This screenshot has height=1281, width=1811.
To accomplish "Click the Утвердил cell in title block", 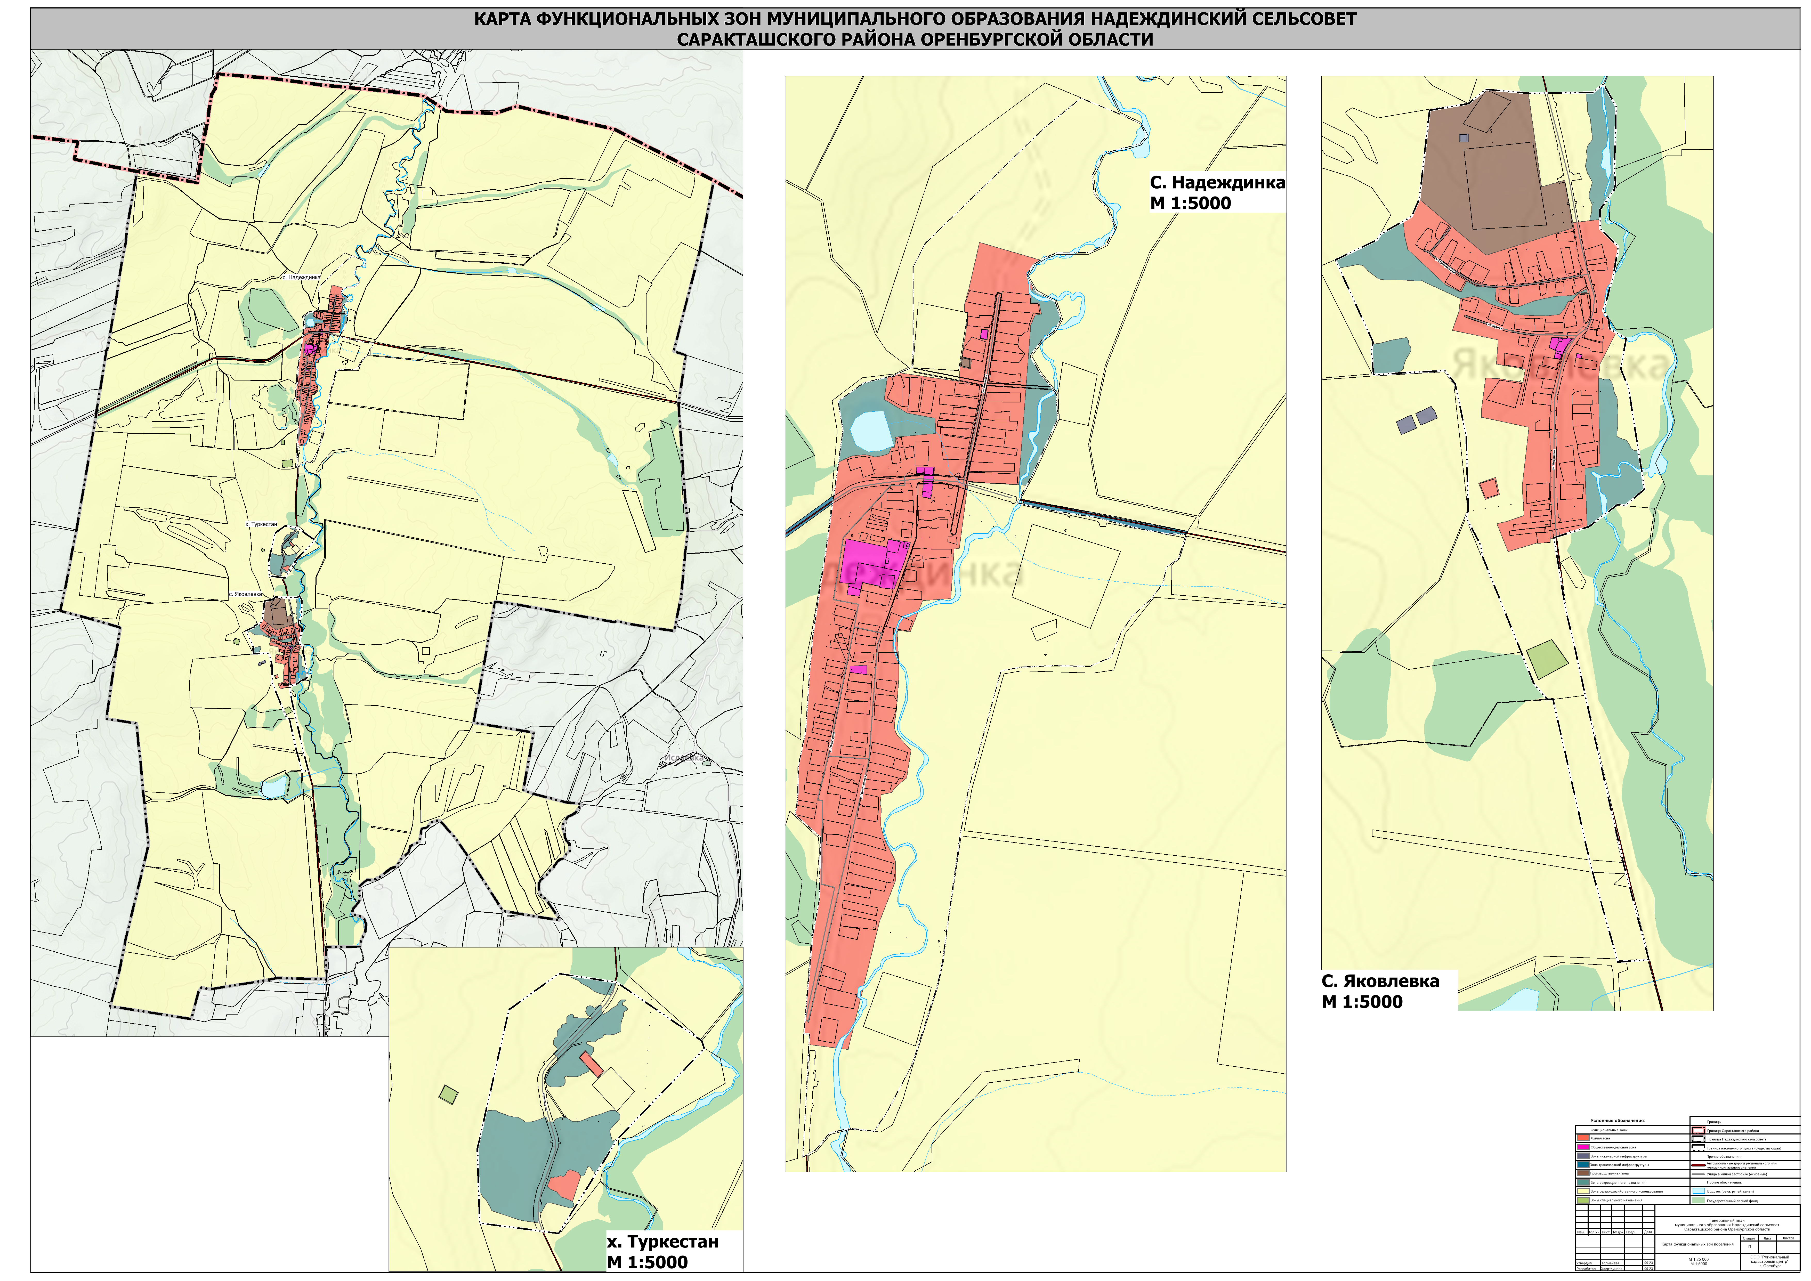I will point(1588,1263).
